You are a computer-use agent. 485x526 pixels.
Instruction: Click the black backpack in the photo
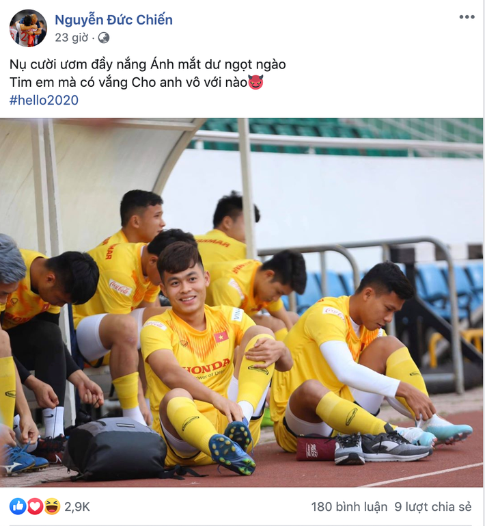click(115, 449)
